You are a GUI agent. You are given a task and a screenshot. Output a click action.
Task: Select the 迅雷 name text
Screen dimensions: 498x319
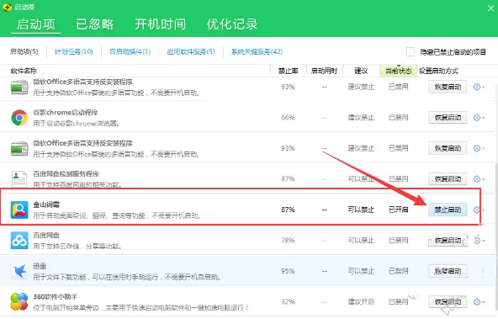coord(40,266)
